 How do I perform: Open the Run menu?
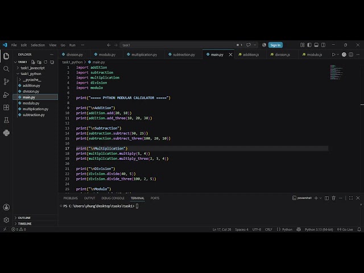point(72,45)
